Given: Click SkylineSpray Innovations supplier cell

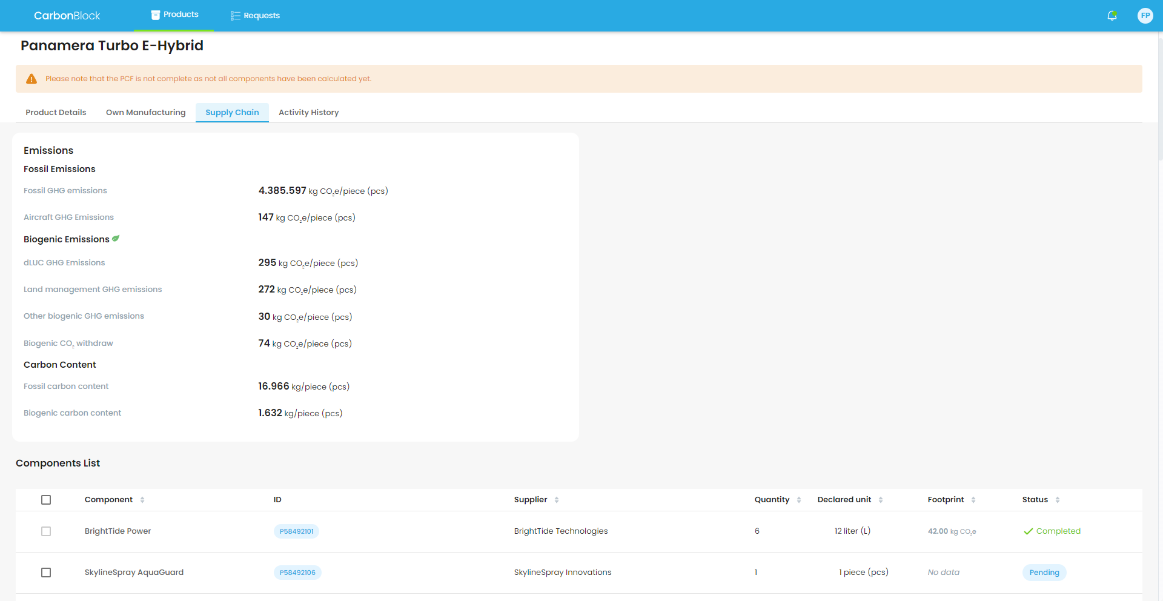Looking at the screenshot, I should point(563,573).
